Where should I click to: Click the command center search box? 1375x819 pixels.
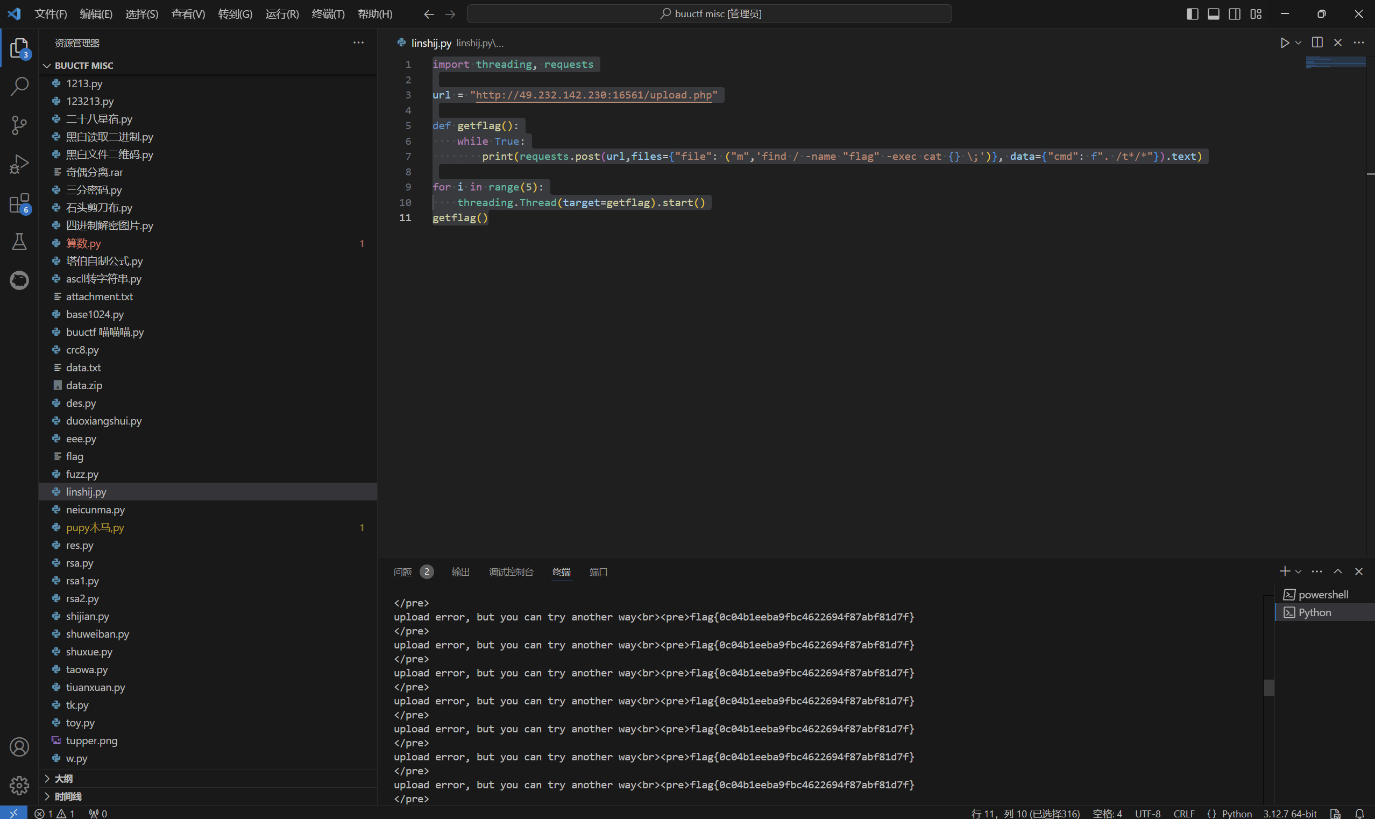point(709,14)
